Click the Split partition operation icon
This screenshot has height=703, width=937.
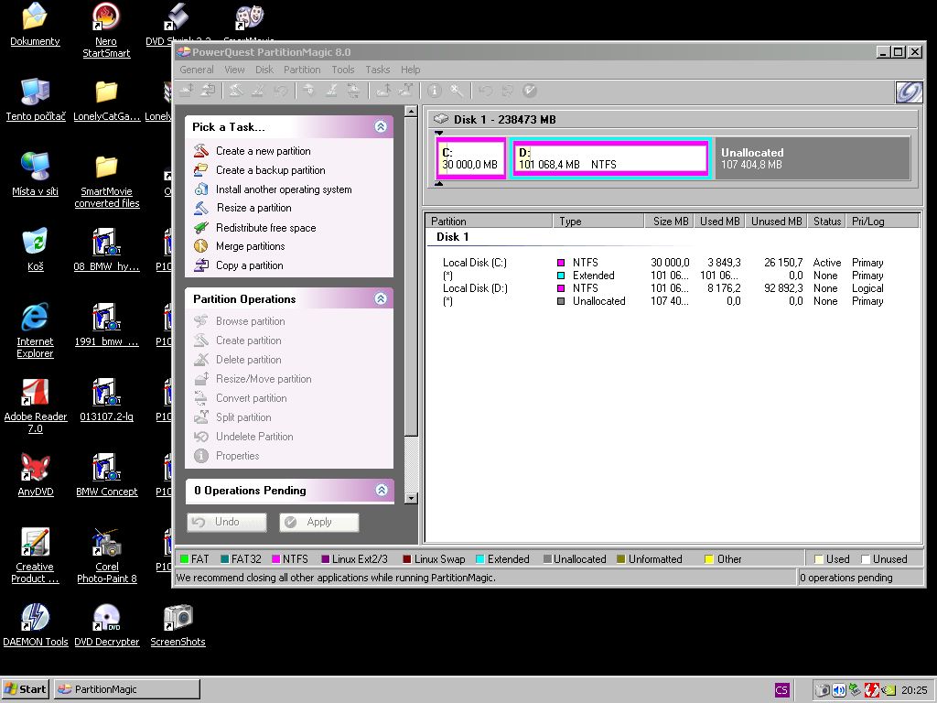[x=201, y=417]
